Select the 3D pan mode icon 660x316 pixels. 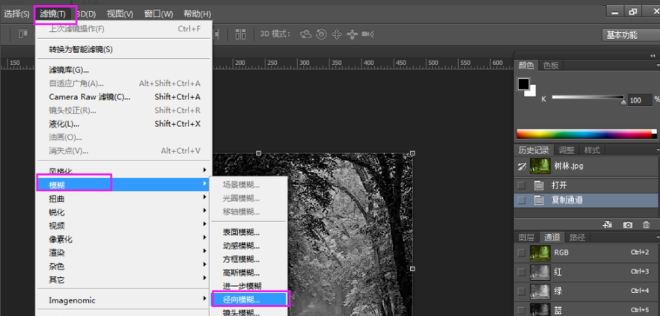(336, 34)
